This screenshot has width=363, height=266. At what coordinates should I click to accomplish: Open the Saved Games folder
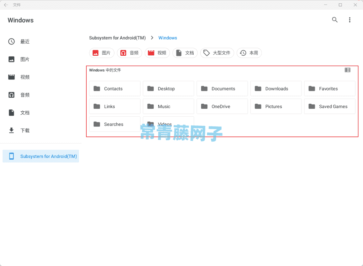click(330, 107)
